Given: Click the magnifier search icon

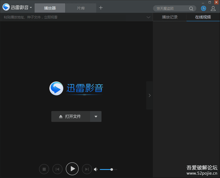Looking at the screenshot, I should tap(191, 9).
